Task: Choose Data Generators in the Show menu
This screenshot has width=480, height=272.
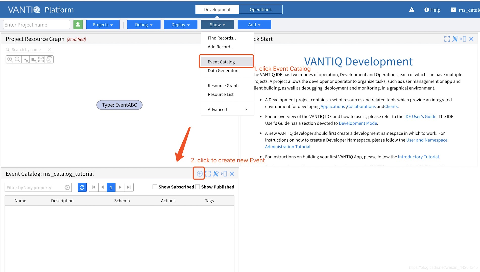Action: point(227,71)
